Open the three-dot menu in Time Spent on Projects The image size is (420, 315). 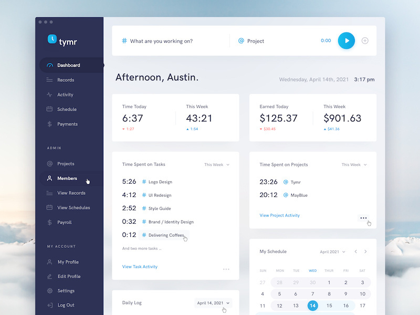[363, 218]
